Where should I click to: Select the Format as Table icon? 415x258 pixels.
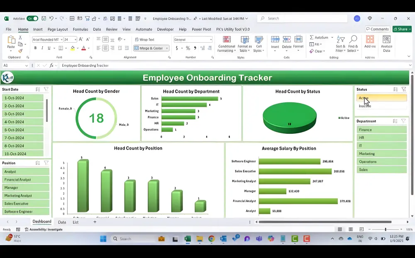(x=245, y=43)
